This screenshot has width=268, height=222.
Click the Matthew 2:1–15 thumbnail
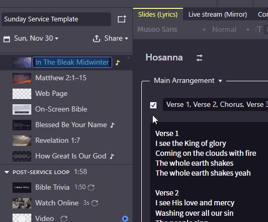click(x=22, y=78)
